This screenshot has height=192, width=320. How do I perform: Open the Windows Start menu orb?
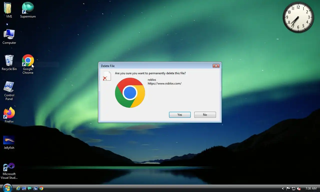[x=7, y=188]
